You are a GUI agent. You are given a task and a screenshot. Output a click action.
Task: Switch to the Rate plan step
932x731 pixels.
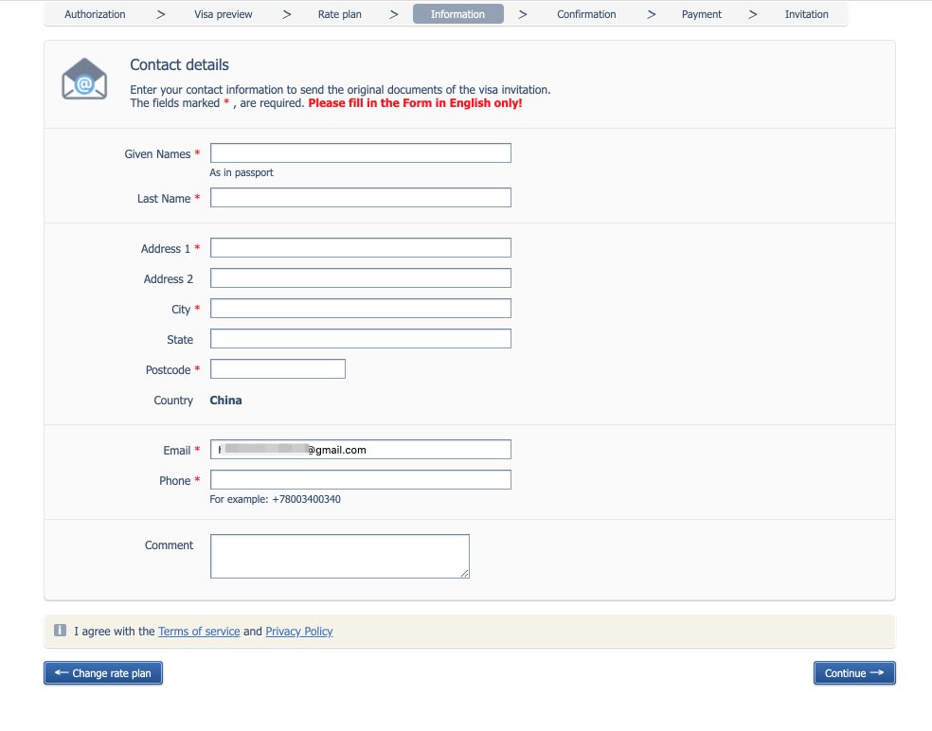339,14
